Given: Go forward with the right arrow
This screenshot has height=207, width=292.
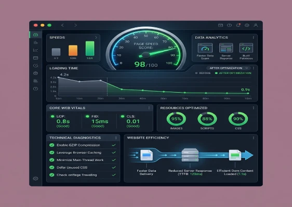Looking at the screenshot, I should (75, 25).
